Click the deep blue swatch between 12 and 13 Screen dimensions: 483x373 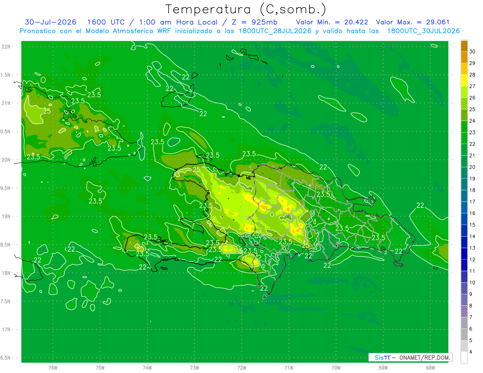(464, 253)
